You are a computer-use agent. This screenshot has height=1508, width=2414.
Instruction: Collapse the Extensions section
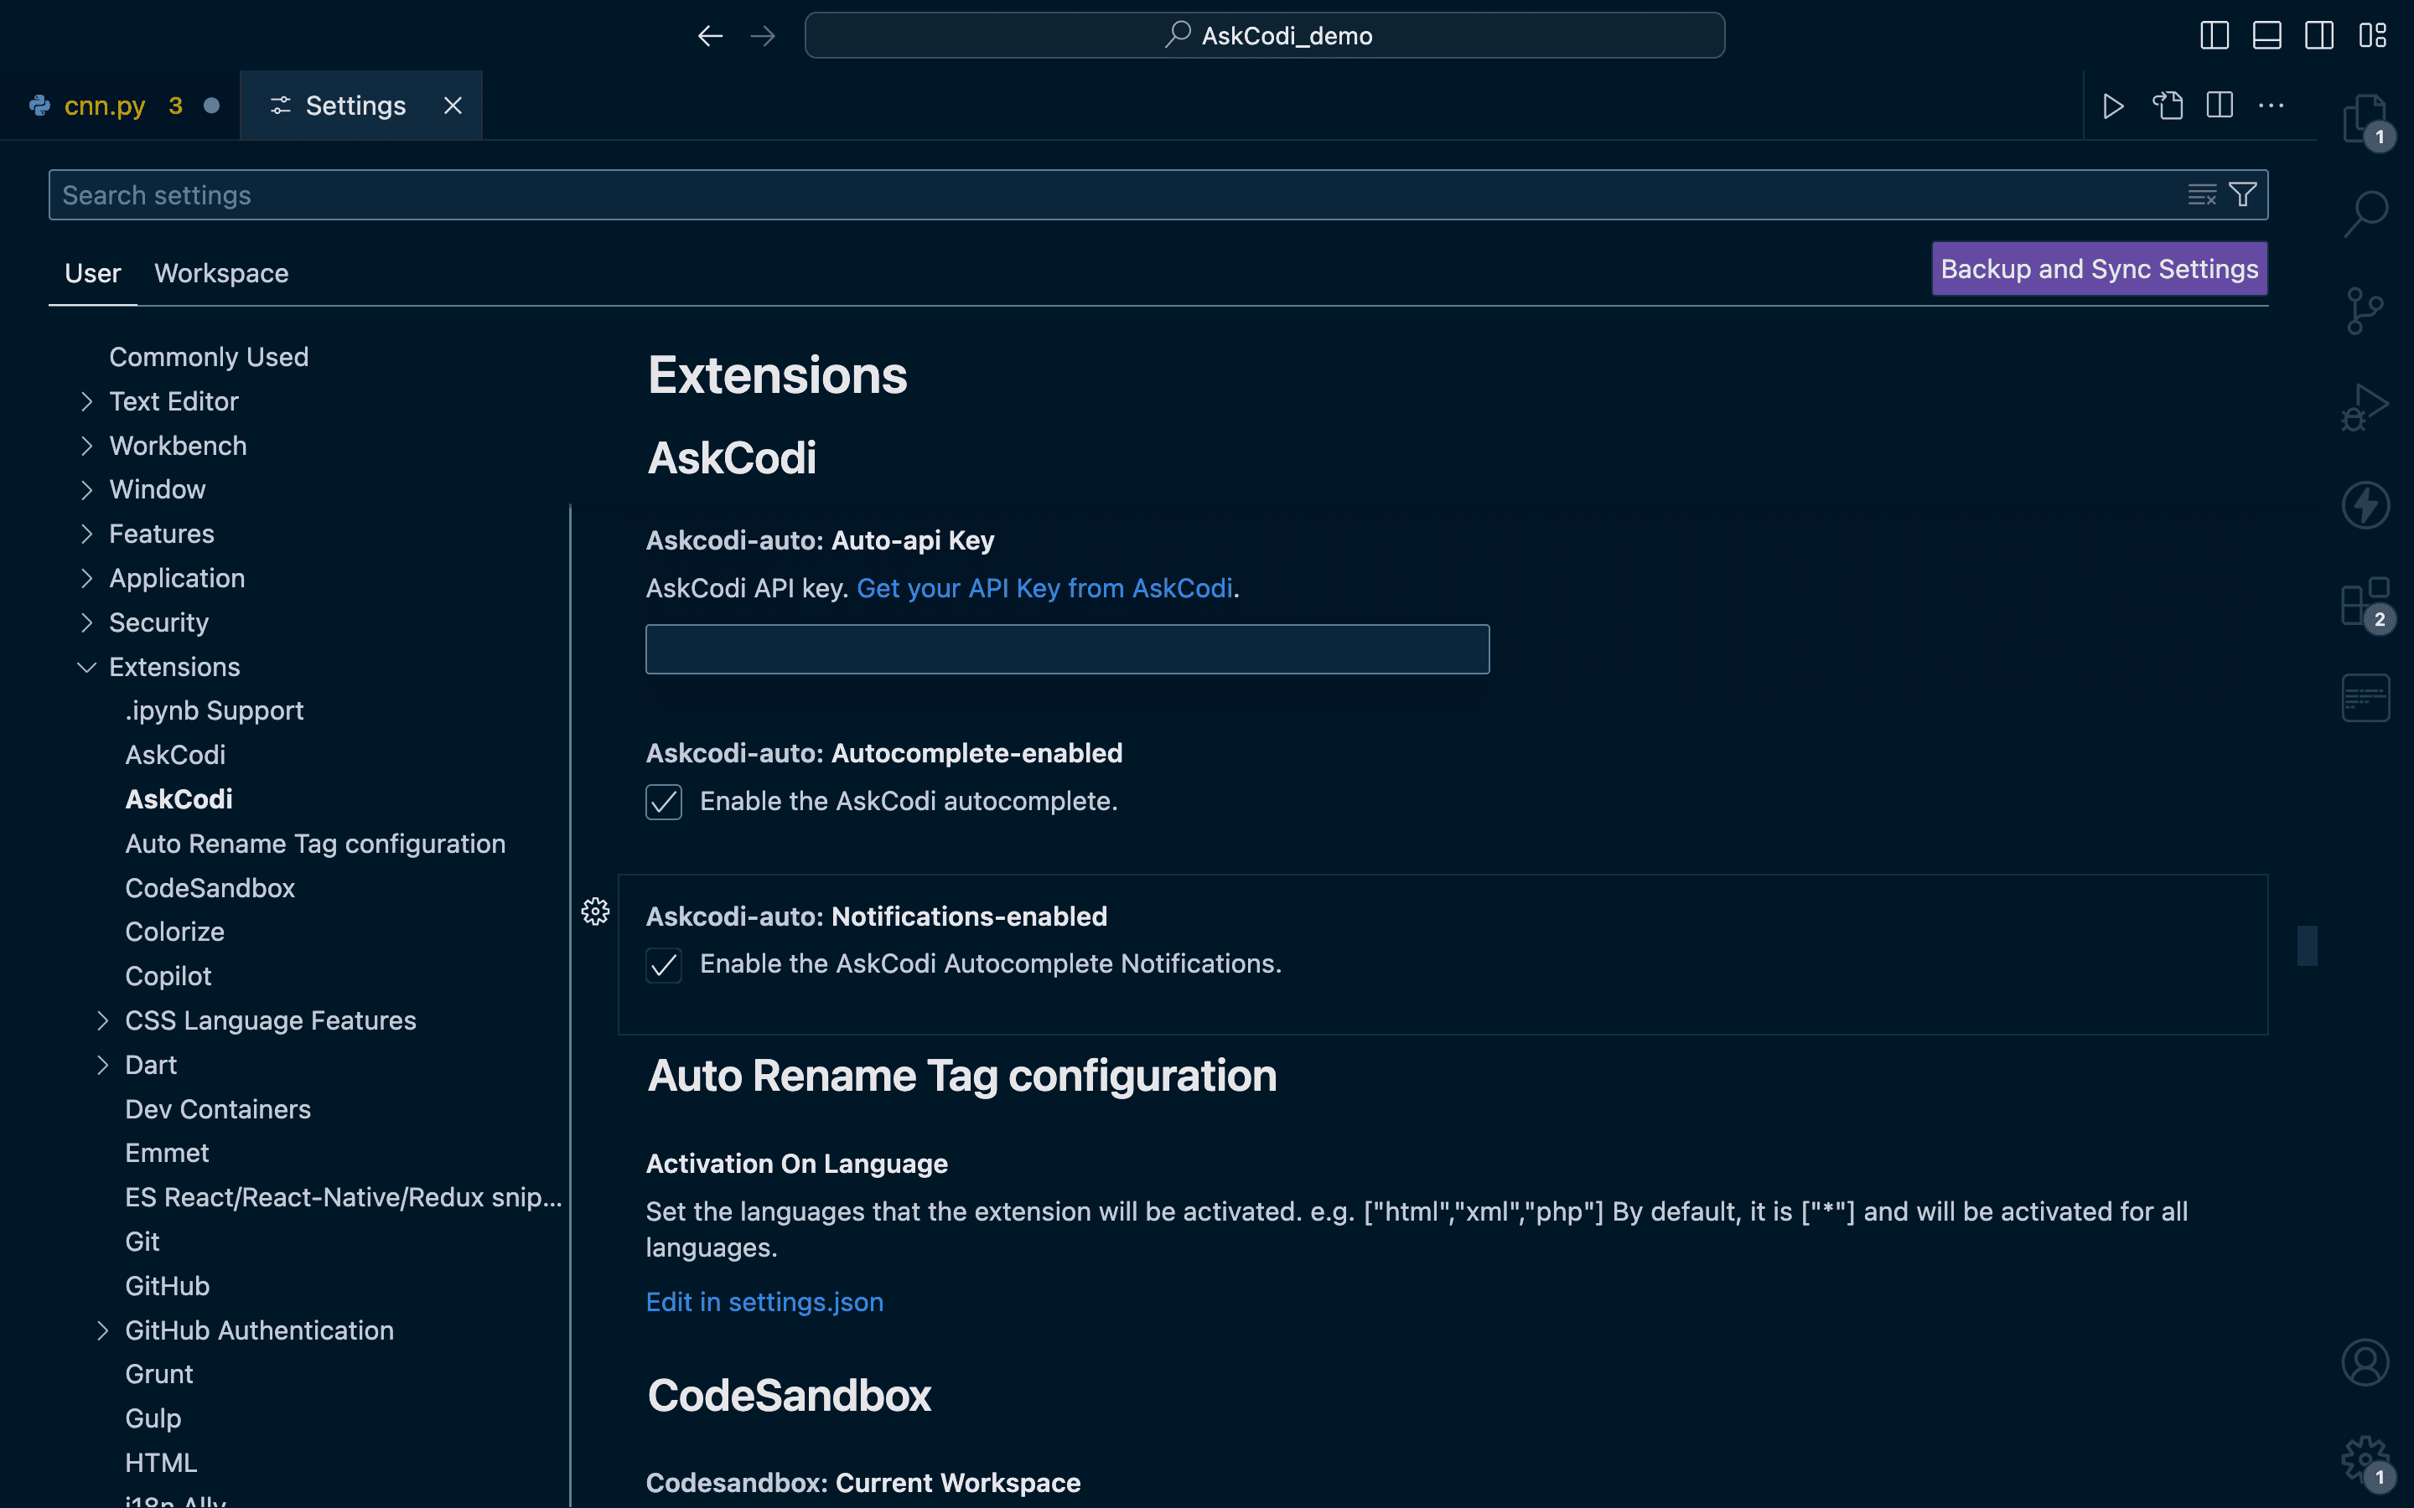point(87,667)
